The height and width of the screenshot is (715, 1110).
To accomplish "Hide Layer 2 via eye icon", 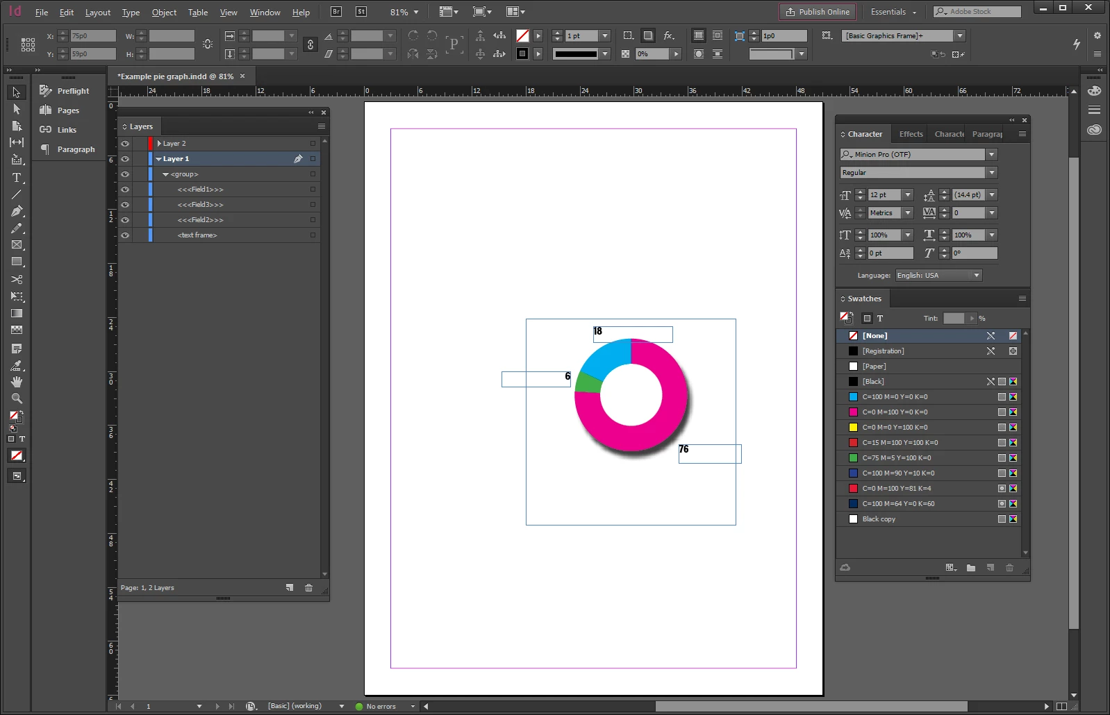I will [125, 144].
